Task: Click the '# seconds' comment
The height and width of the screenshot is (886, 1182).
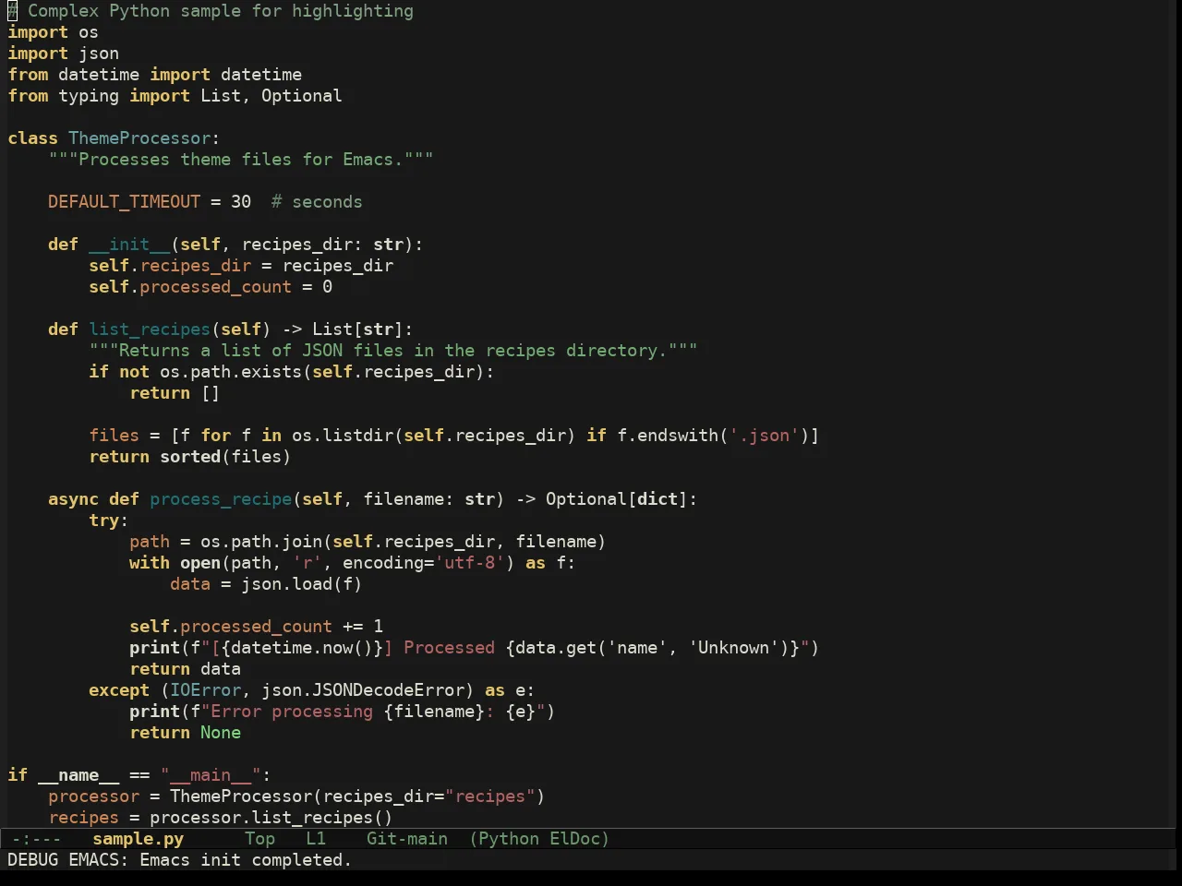Action: (x=317, y=202)
